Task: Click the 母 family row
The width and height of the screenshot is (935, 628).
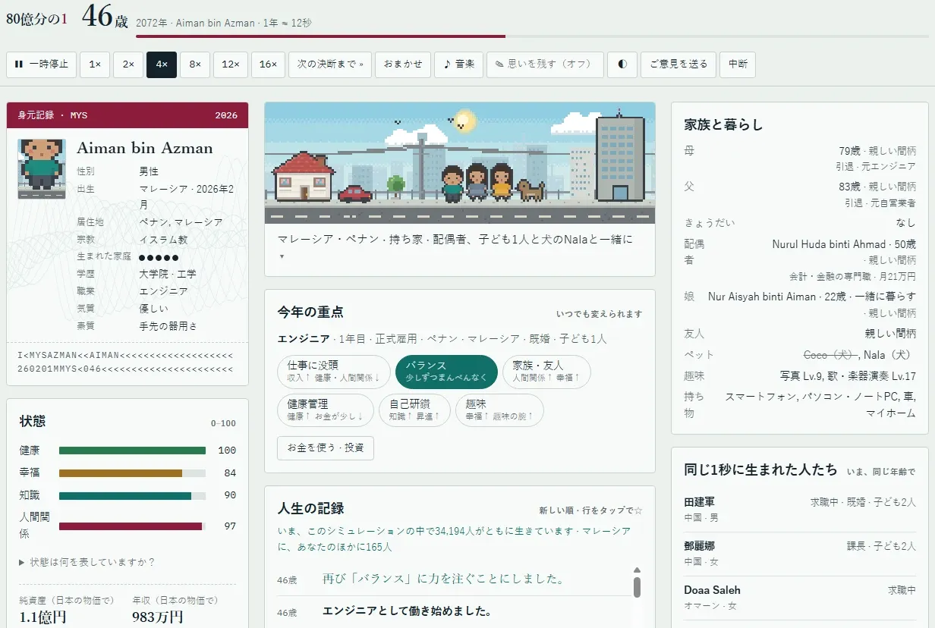Action: point(800,159)
